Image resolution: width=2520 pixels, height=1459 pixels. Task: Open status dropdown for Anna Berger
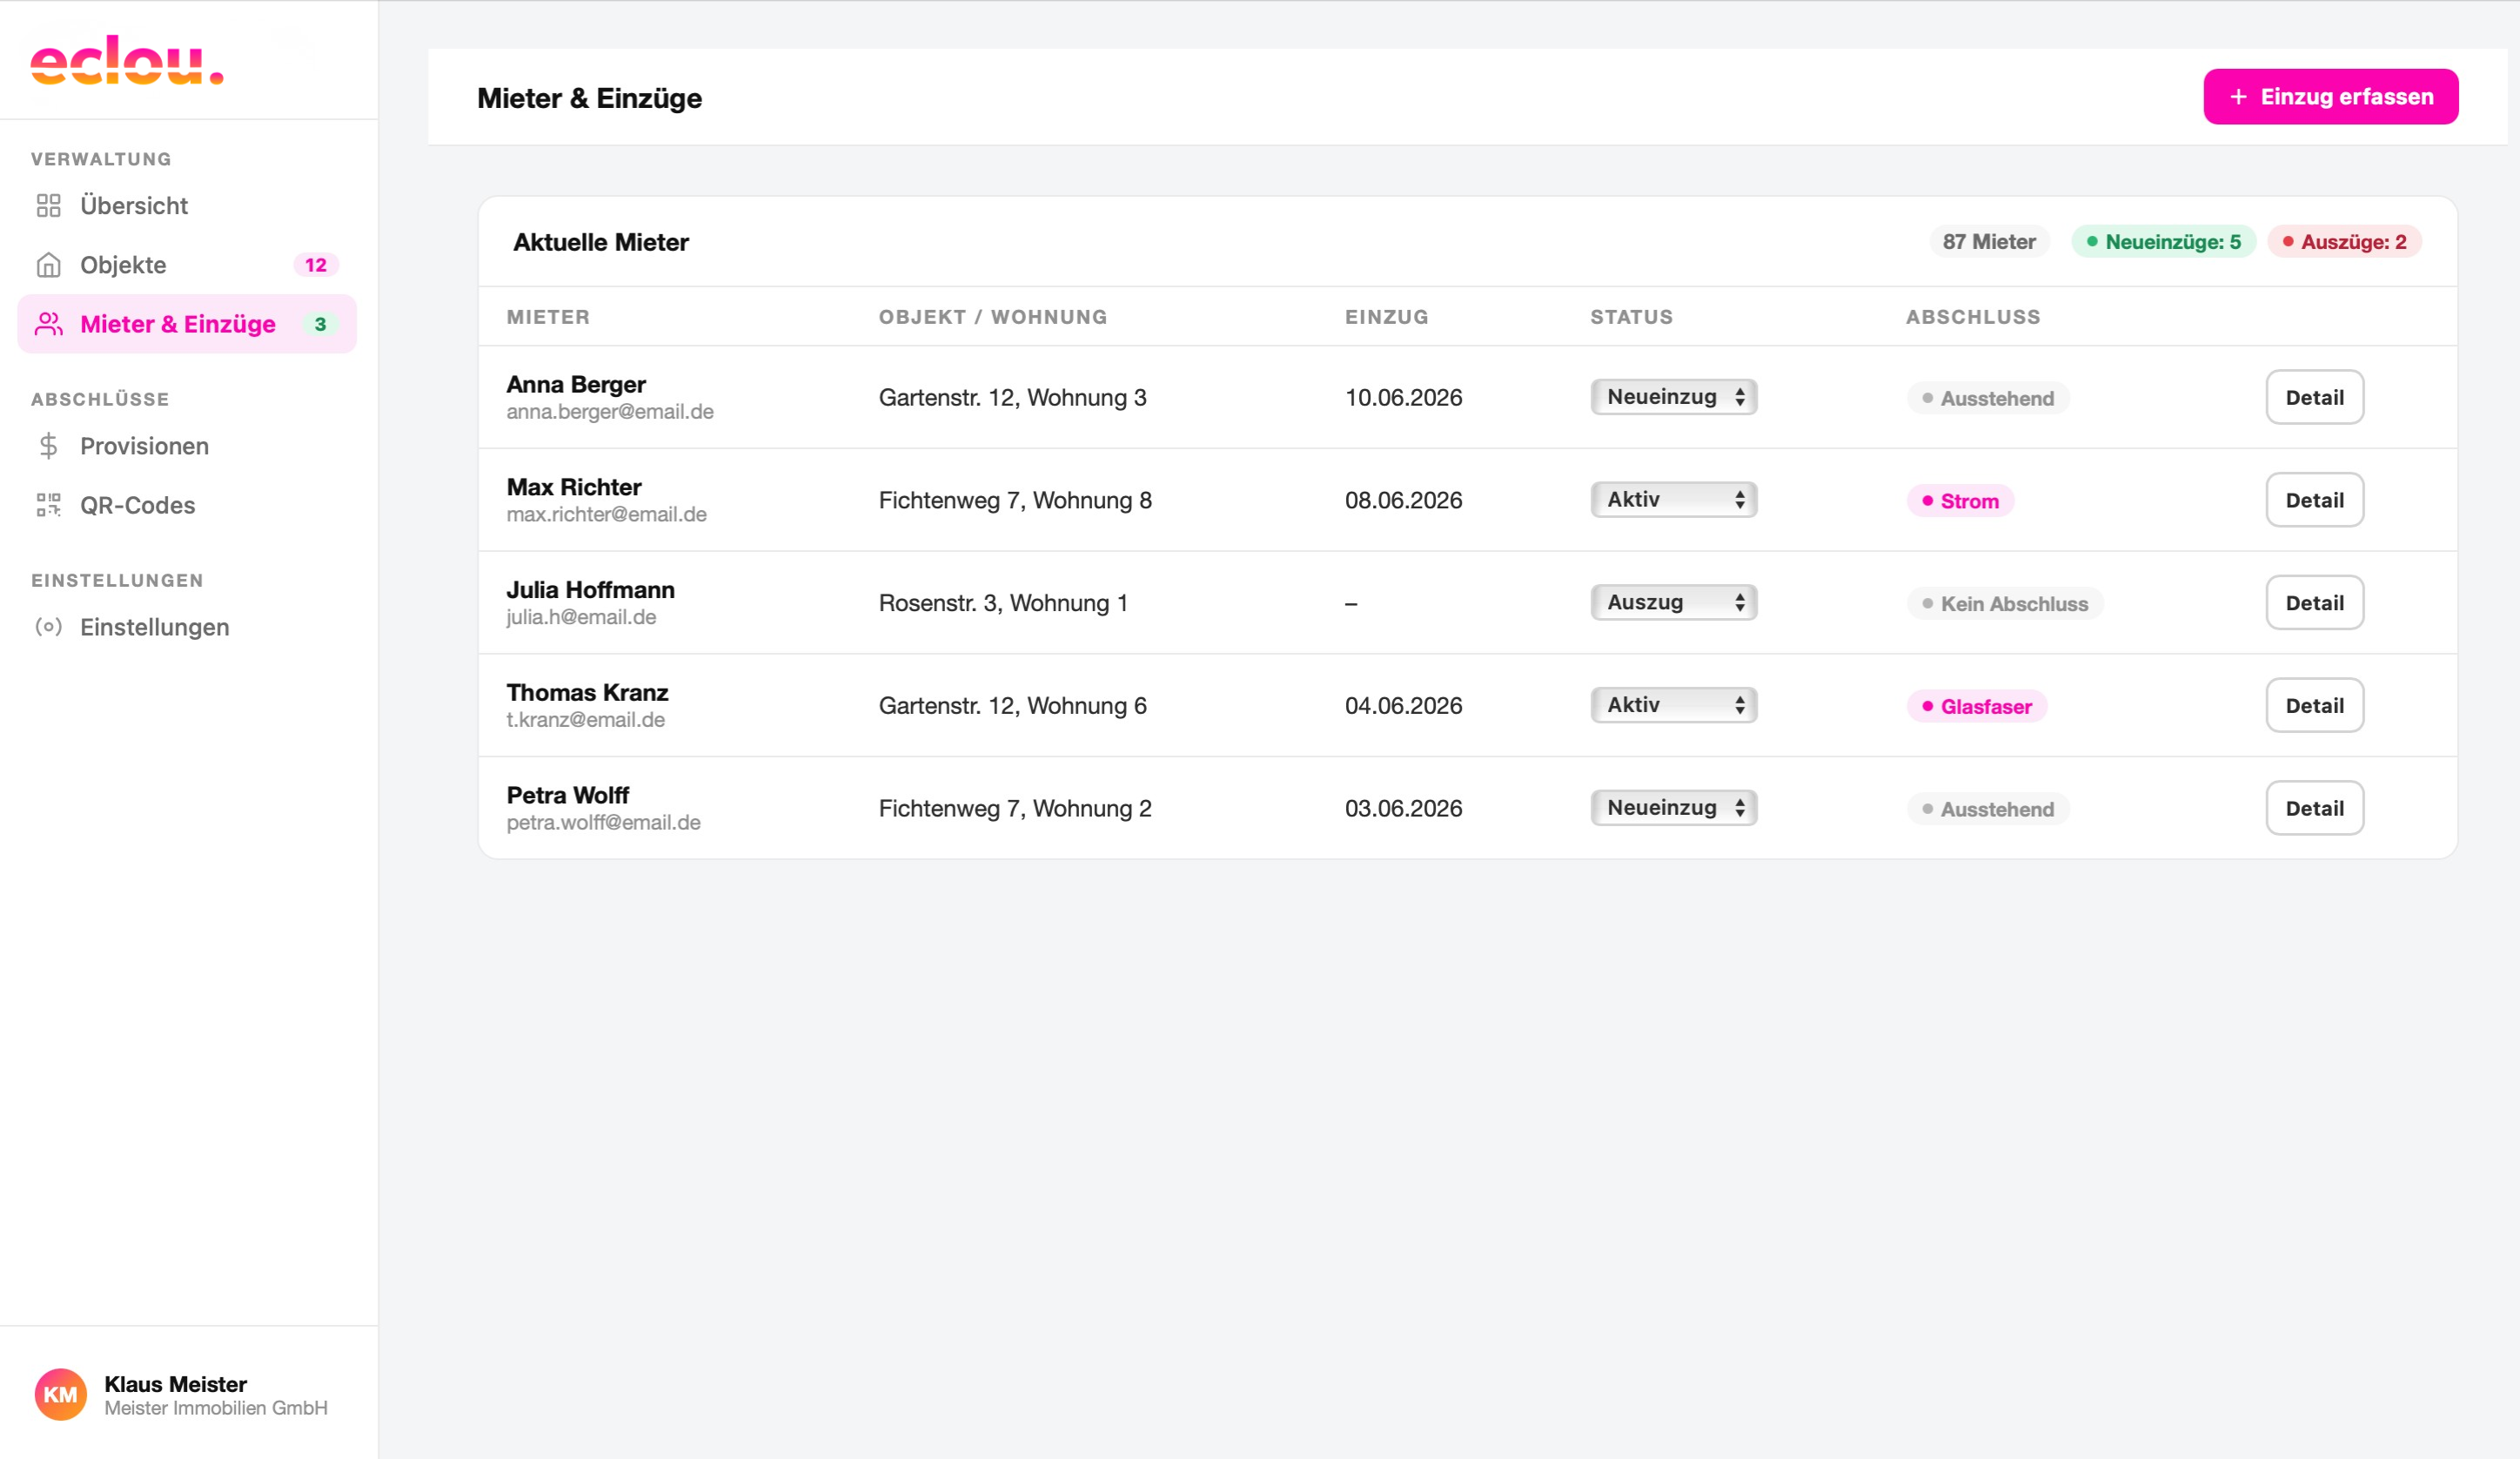[1673, 396]
